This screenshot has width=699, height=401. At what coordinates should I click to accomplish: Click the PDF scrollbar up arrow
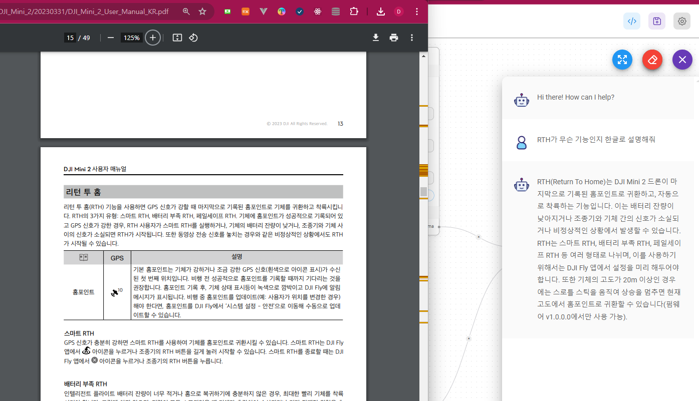pyautogui.click(x=424, y=56)
